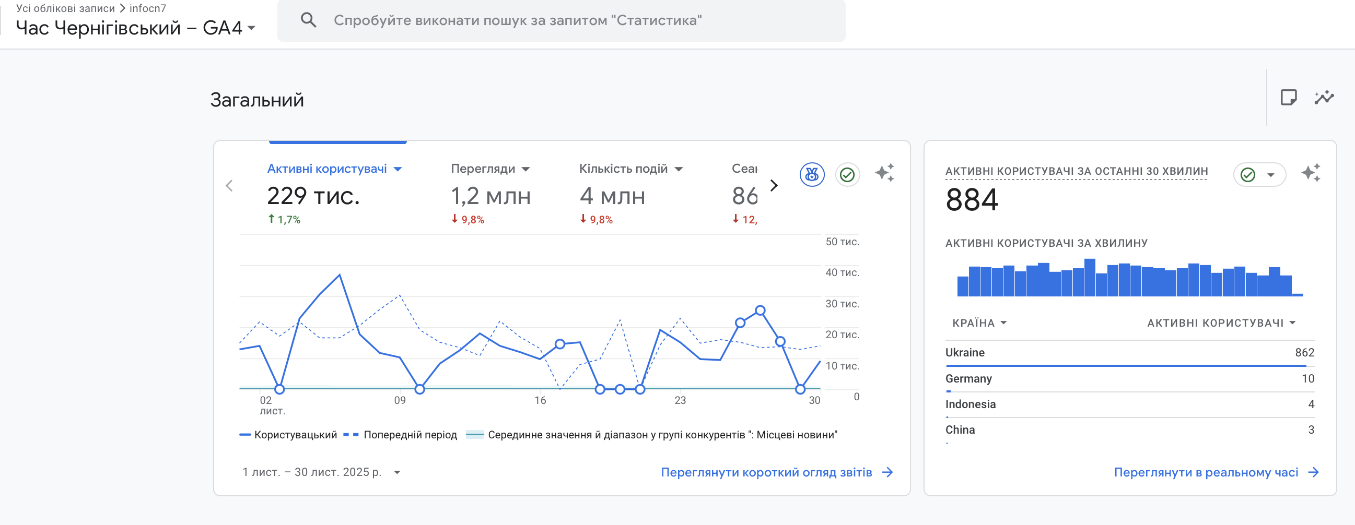This screenshot has height=525, width=1355.
Task: Click the green data quality checkmark icon
Action: tap(848, 175)
